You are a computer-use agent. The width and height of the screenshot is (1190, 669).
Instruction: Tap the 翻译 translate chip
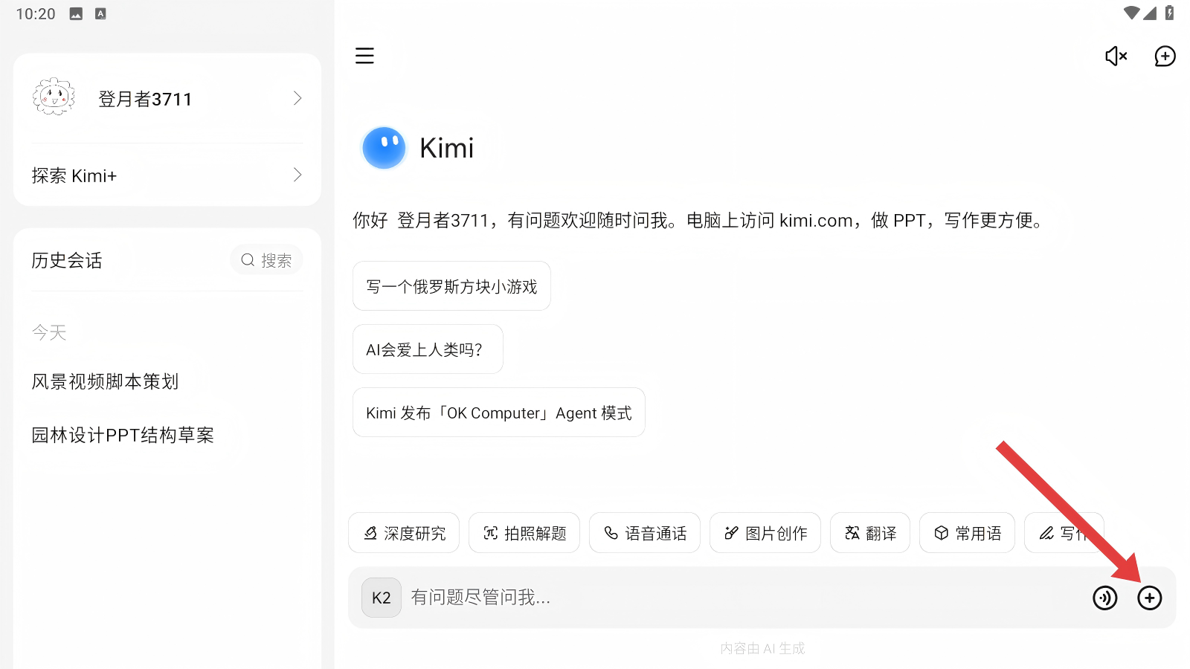[x=870, y=533]
